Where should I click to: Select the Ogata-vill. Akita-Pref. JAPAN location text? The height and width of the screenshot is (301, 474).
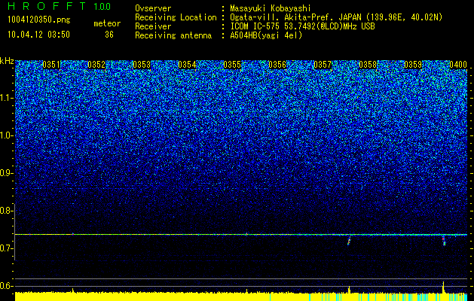[336, 17]
